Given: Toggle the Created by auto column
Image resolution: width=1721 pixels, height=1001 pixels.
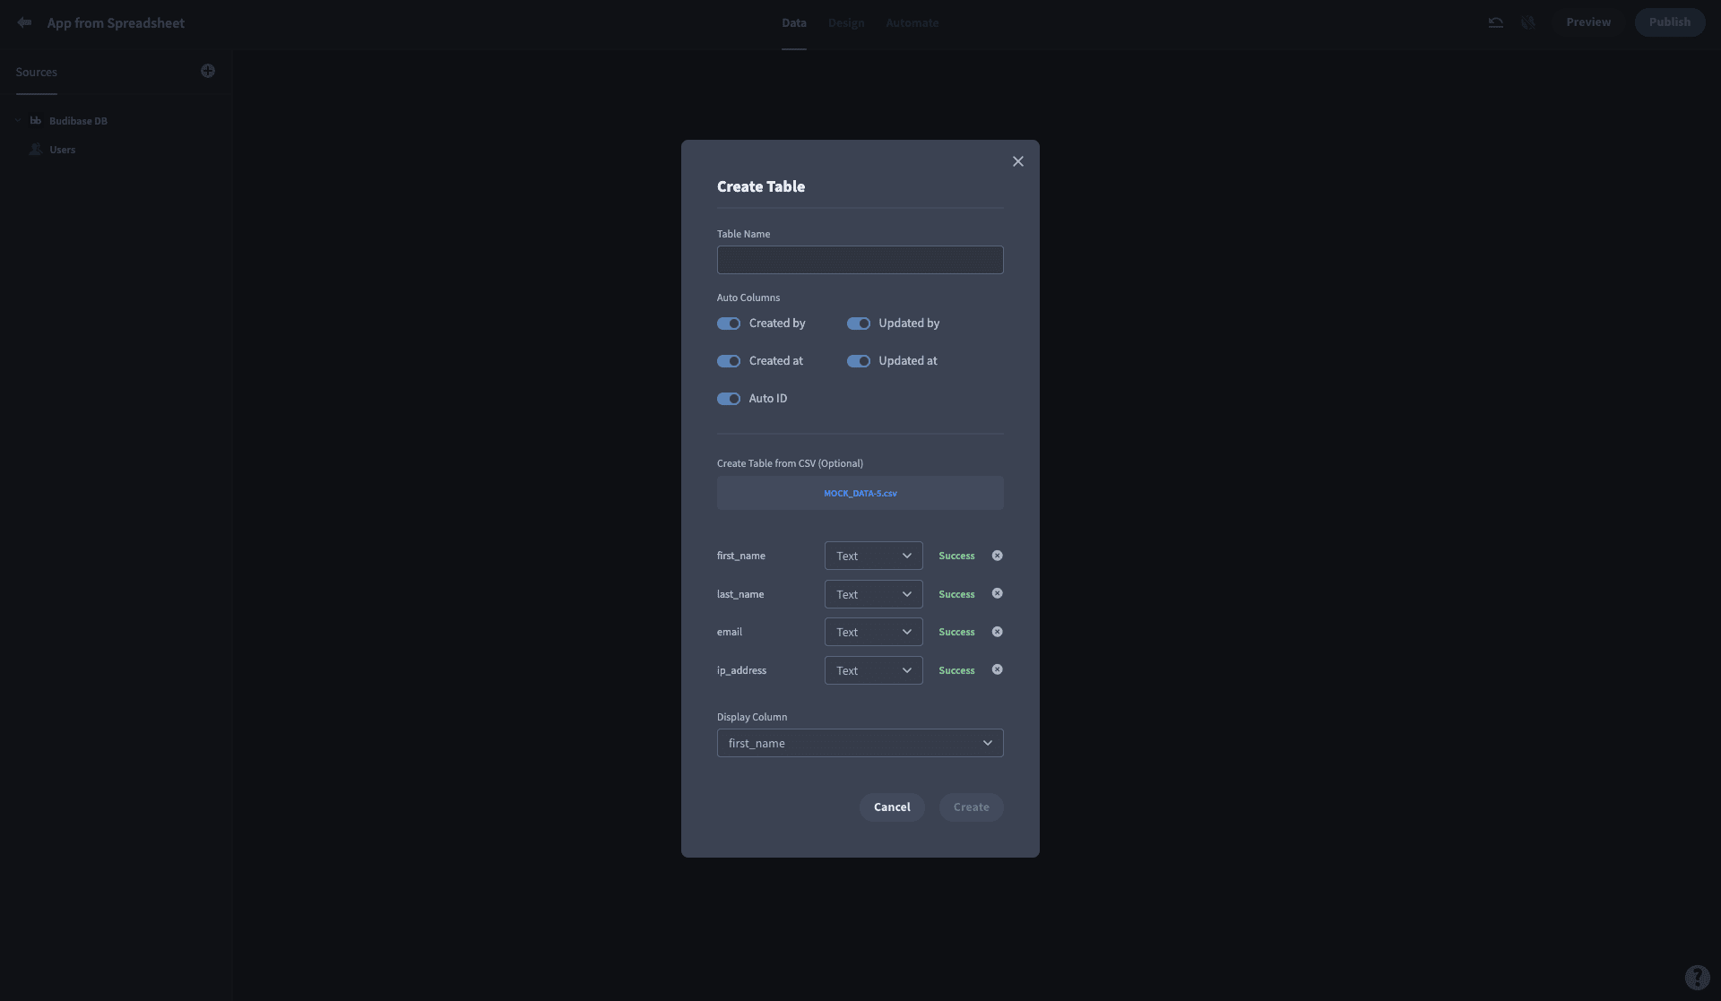Looking at the screenshot, I should pos(729,324).
